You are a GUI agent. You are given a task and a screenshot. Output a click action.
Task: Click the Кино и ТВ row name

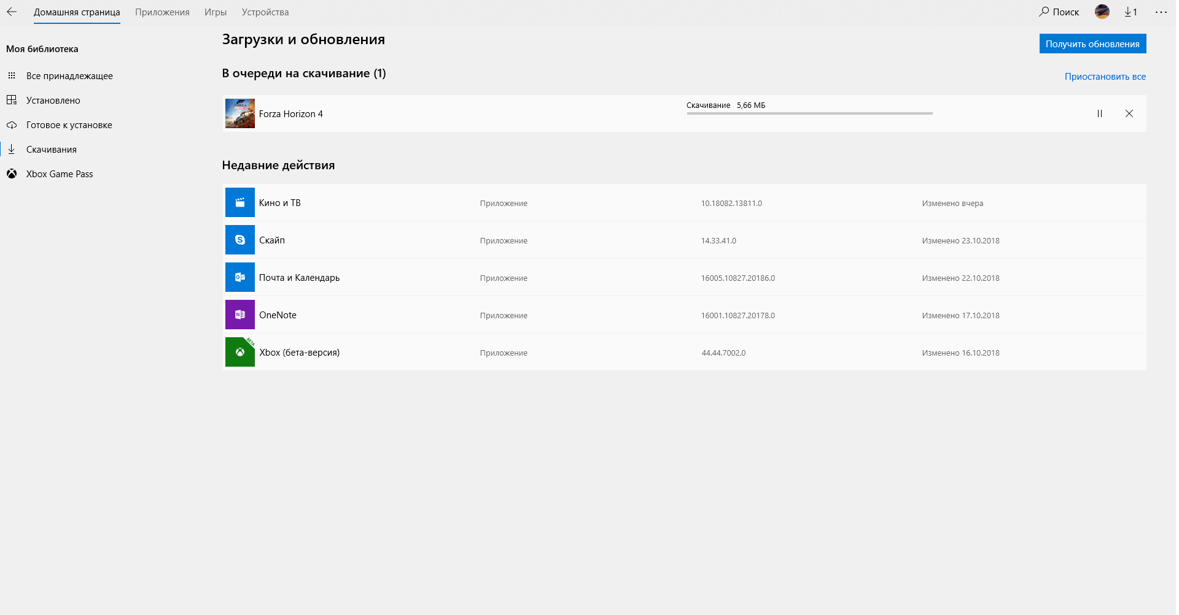pyautogui.click(x=280, y=203)
